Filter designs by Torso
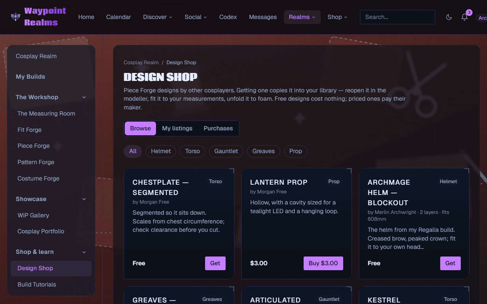This screenshot has height=304, width=487. click(193, 151)
